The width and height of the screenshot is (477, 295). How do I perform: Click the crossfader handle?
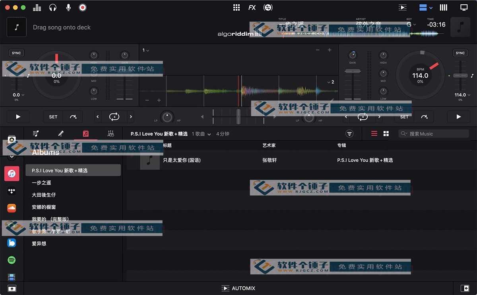pyautogui.click(x=238, y=117)
